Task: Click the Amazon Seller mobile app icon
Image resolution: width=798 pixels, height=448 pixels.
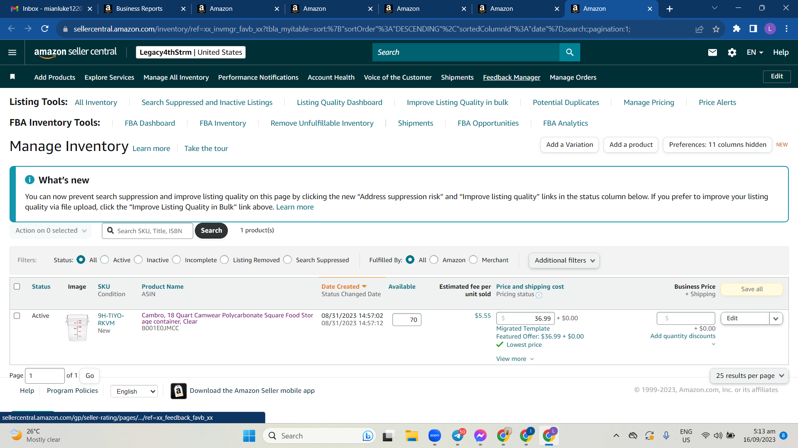Action: pyautogui.click(x=179, y=391)
